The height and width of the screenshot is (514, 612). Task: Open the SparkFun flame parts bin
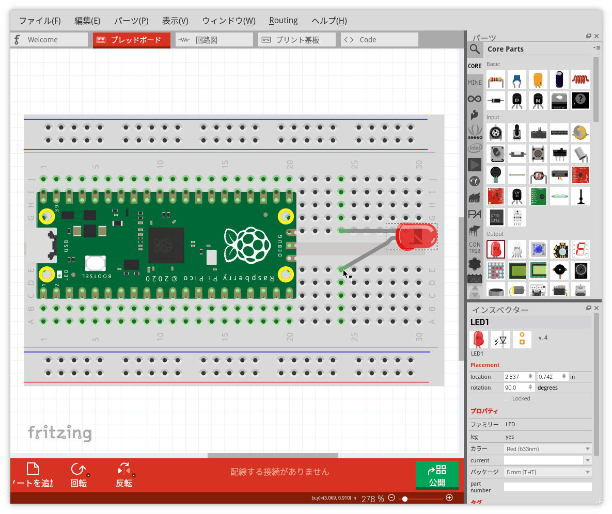point(475,115)
